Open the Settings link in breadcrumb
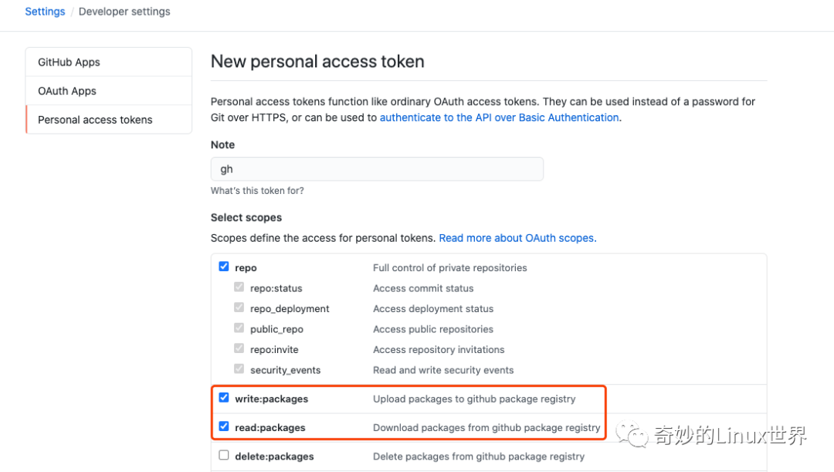834x472 pixels. coord(45,11)
